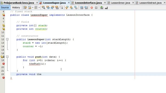Image resolution: width=166 pixels, height=93 pixels.
Task: Click the Back navigation icon in toolbar
Action: tap(30, 7)
